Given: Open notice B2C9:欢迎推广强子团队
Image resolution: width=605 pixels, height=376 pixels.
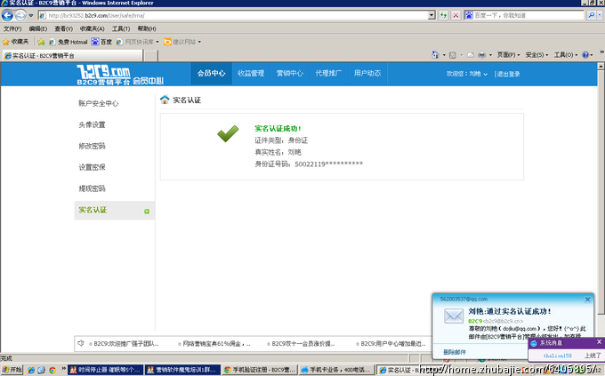Looking at the screenshot, I should tap(124, 344).
